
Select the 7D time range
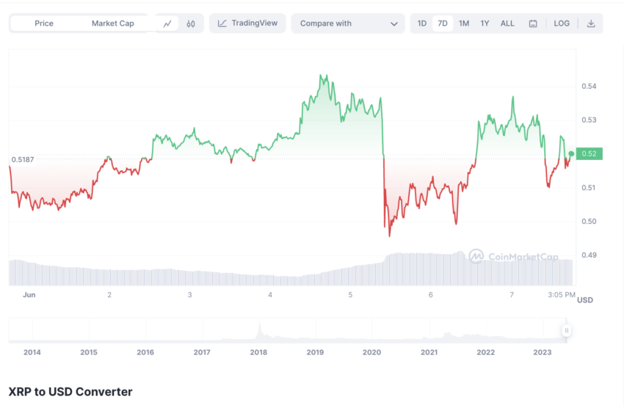(x=443, y=23)
